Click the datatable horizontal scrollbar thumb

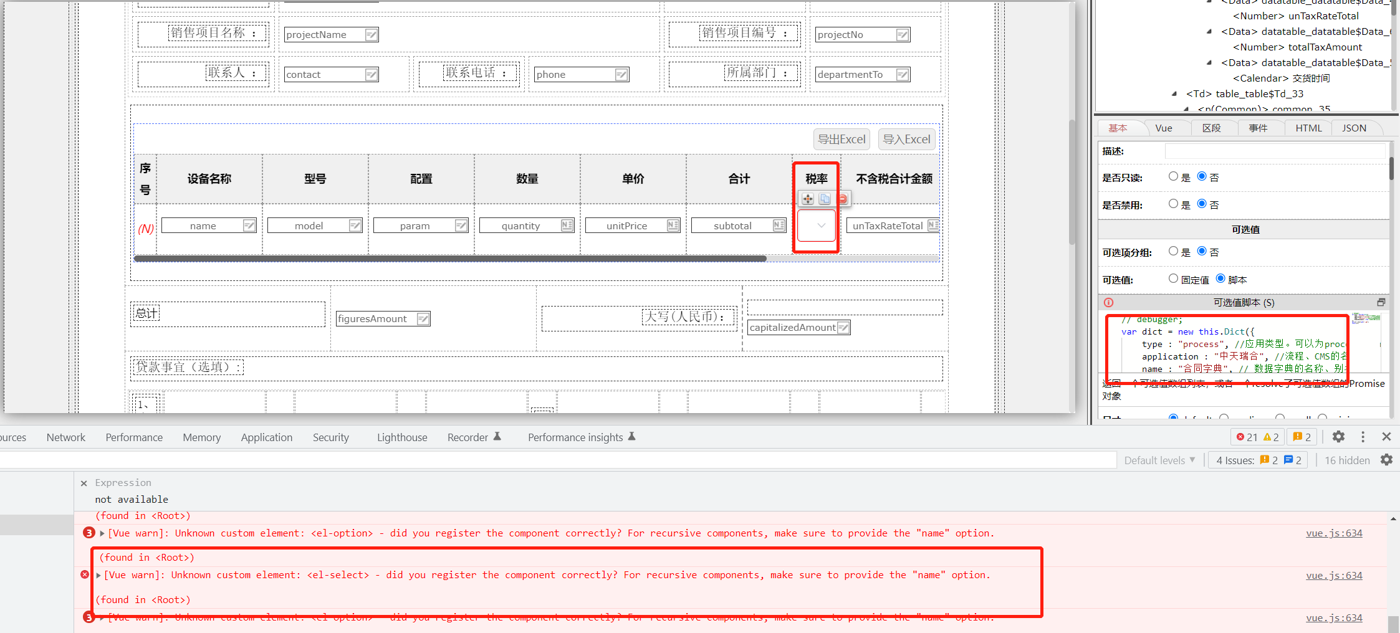click(450, 259)
